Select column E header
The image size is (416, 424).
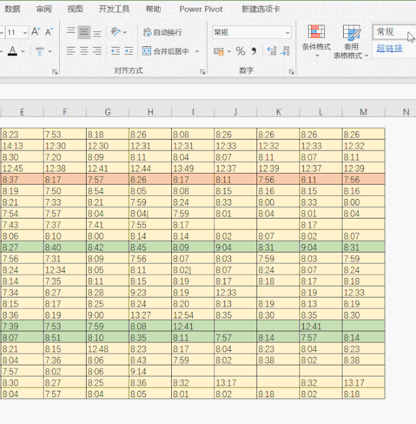[x=22, y=112]
